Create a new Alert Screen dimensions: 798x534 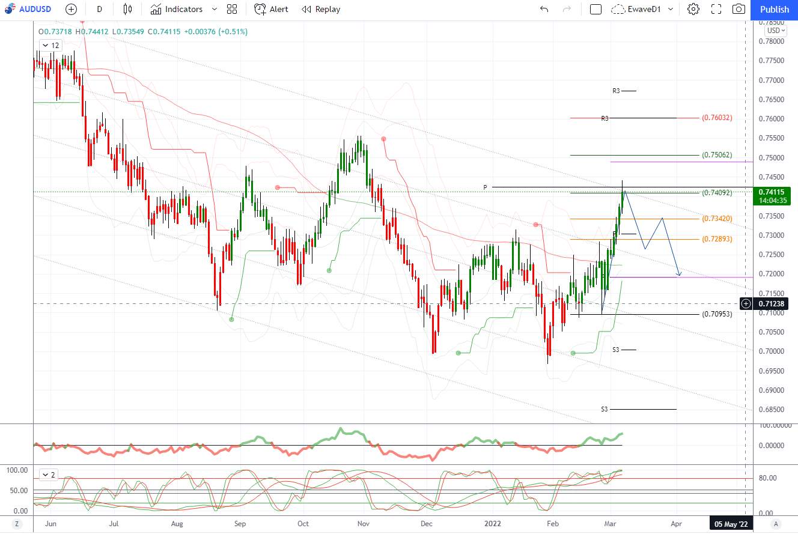click(271, 9)
